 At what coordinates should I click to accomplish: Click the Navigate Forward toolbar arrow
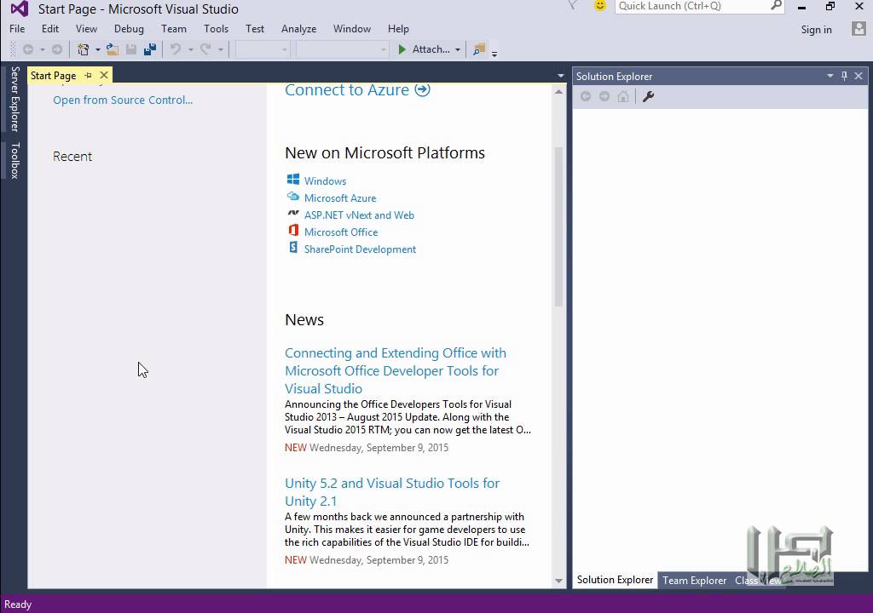click(57, 49)
